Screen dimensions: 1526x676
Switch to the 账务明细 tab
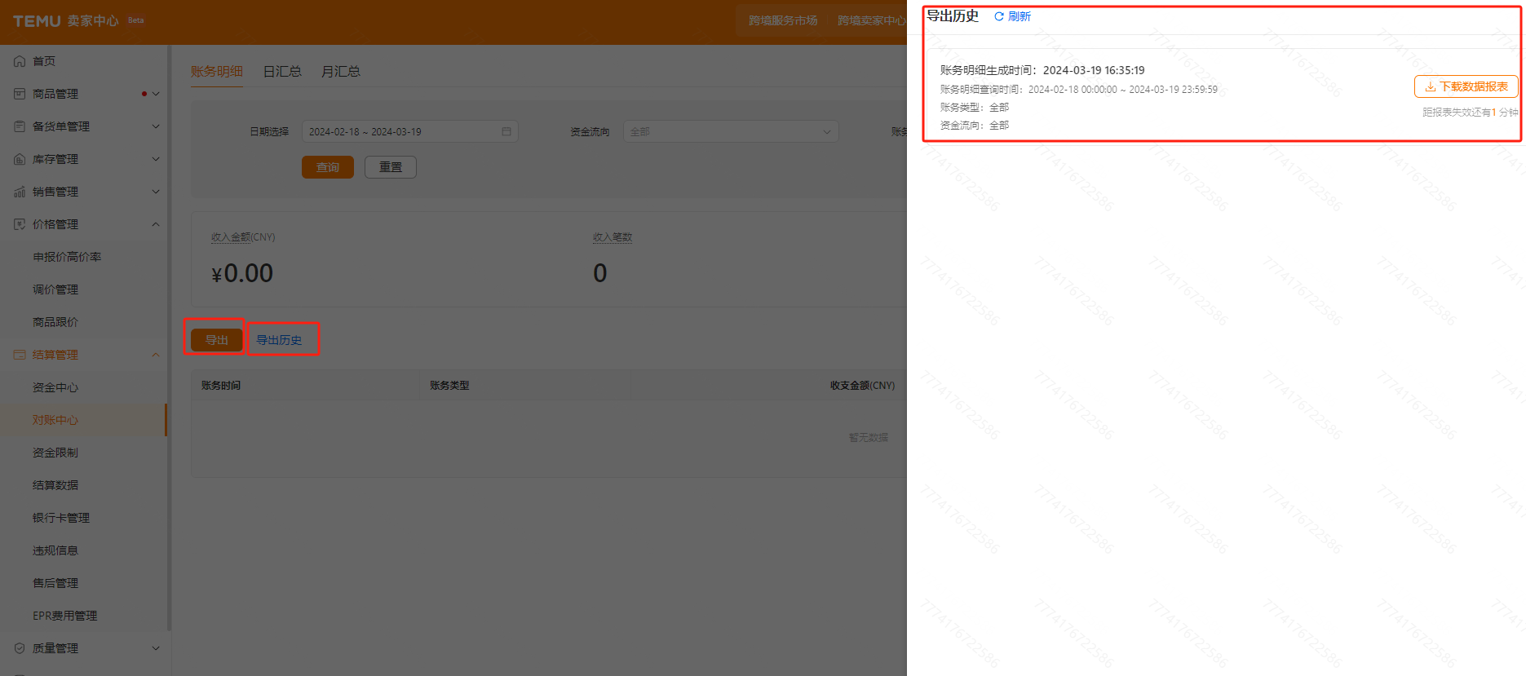[x=217, y=72]
